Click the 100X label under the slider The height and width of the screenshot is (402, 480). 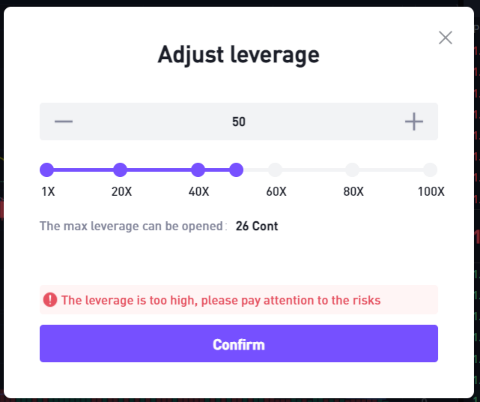coord(431,191)
